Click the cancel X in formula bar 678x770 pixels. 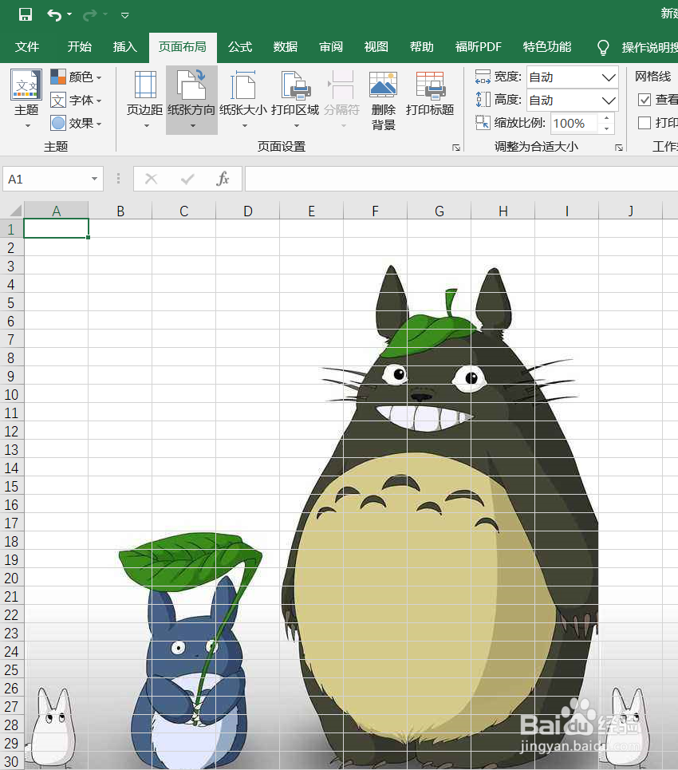(x=152, y=179)
